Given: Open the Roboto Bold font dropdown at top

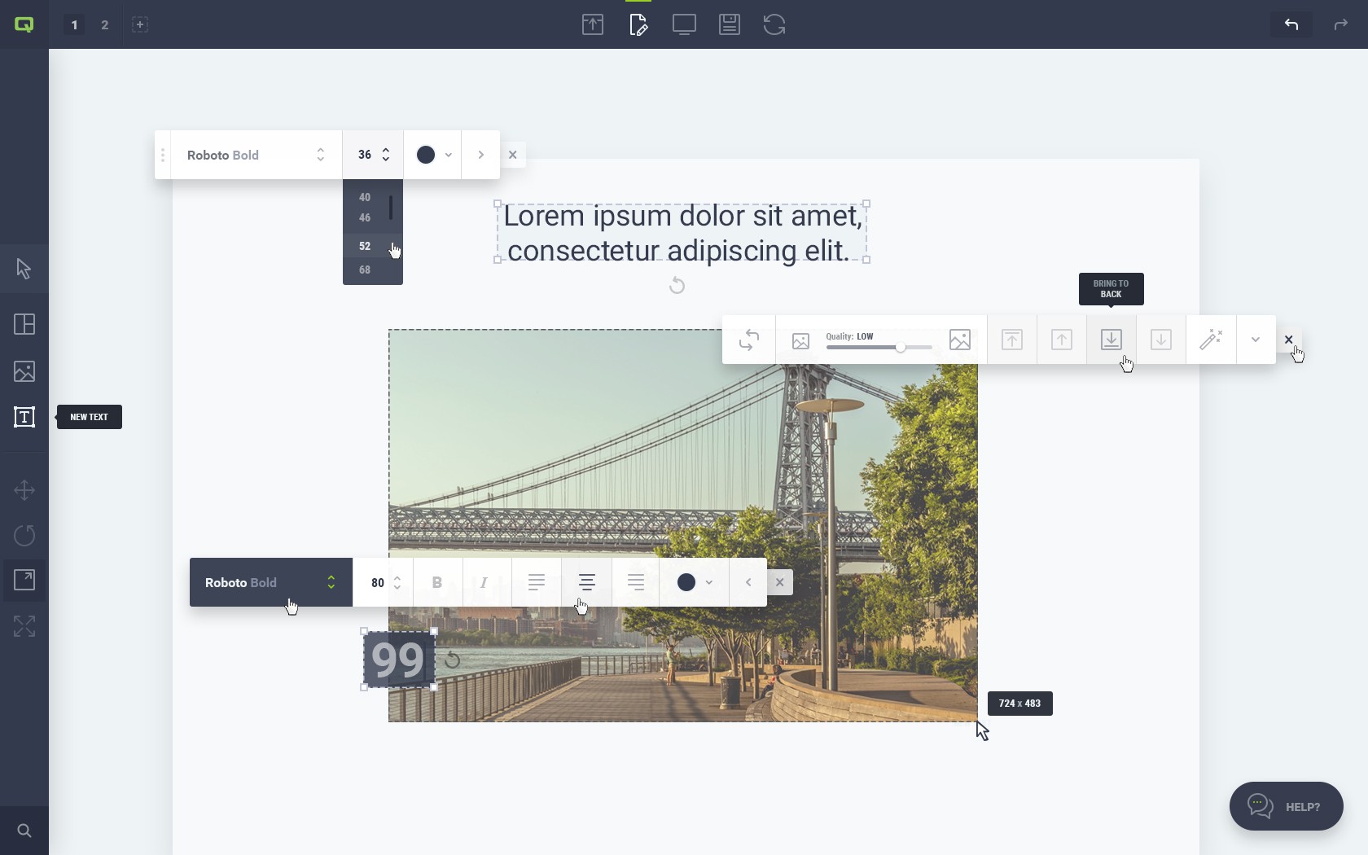Looking at the screenshot, I should [256, 155].
